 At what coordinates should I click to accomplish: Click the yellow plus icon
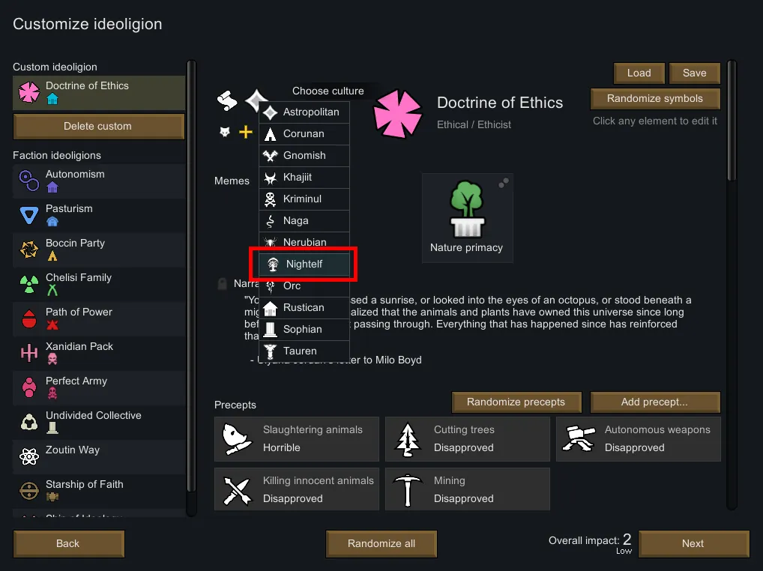pyautogui.click(x=246, y=133)
